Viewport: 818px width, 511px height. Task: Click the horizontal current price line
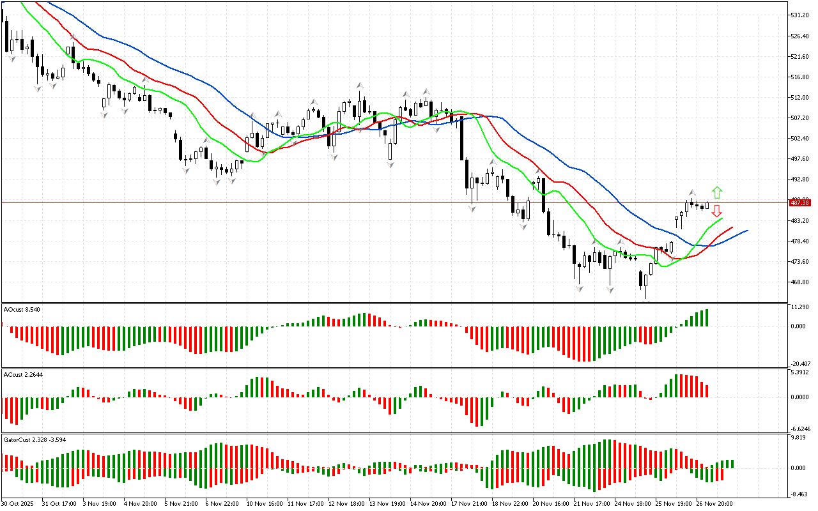pos(383,202)
